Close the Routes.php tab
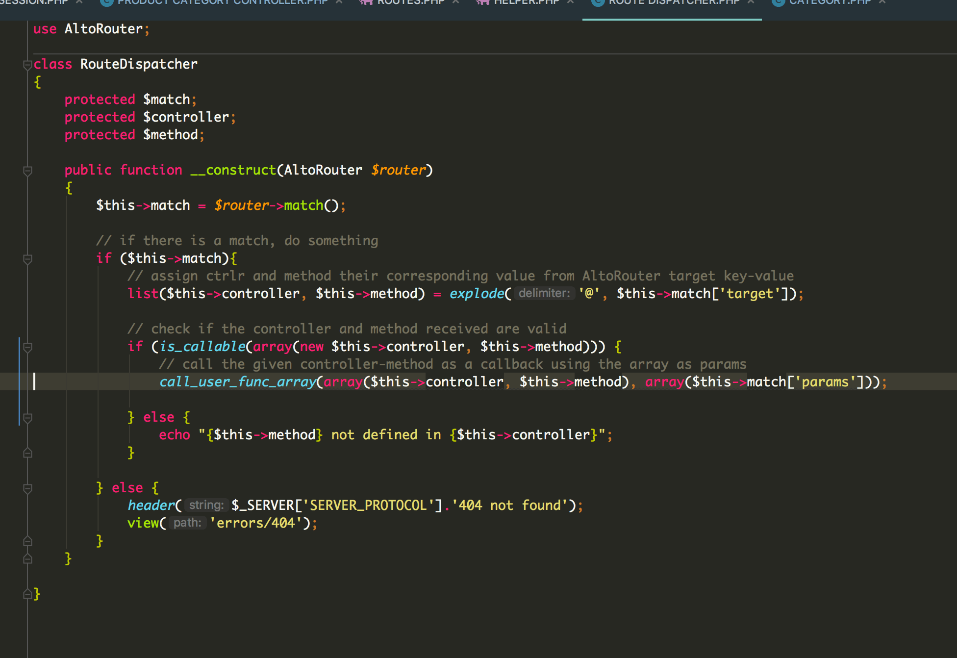Screen dimensions: 957x658 [455, 2]
